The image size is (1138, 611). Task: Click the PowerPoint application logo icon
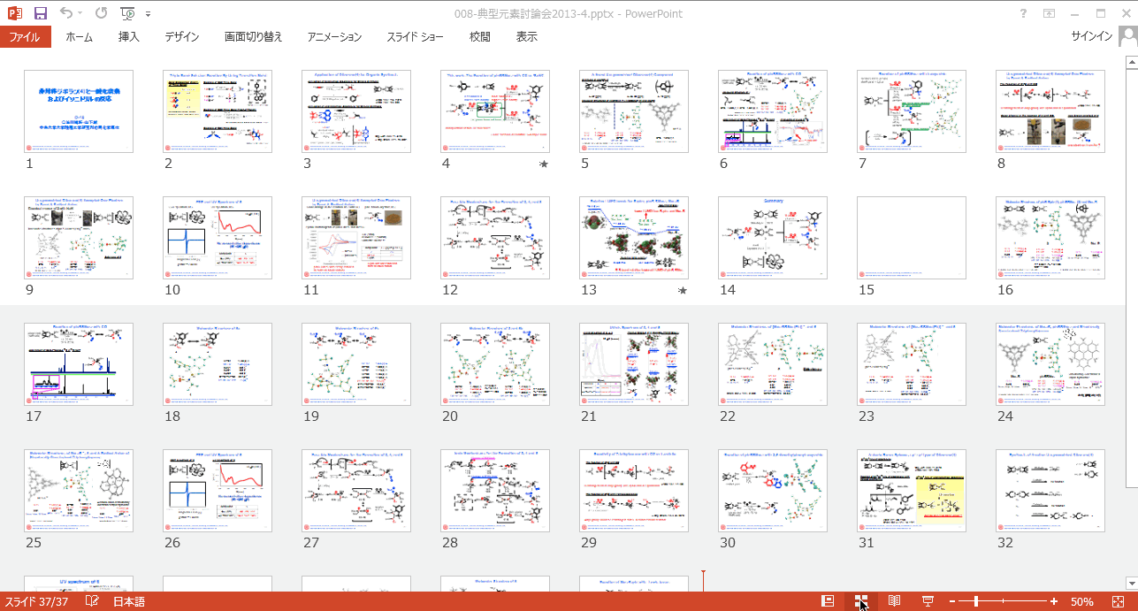(15, 13)
